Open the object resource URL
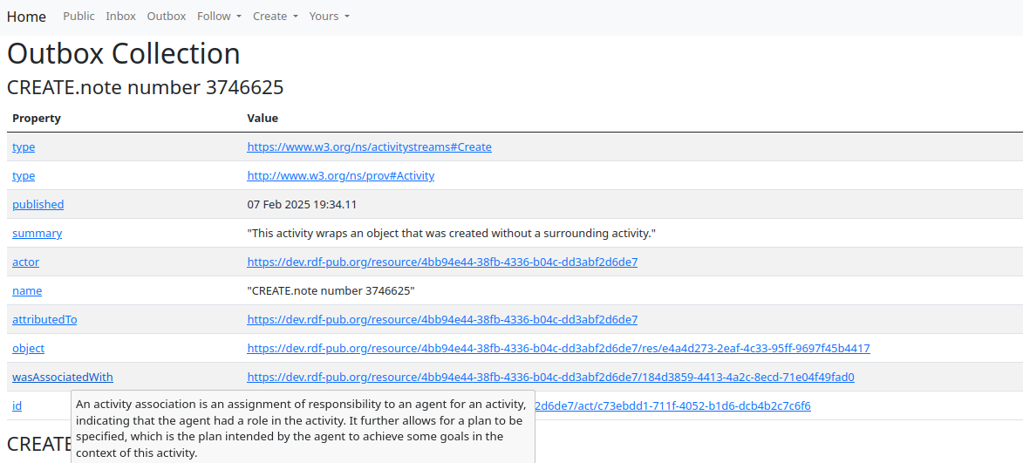This screenshot has height=463, width=1023. pos(558,349)
